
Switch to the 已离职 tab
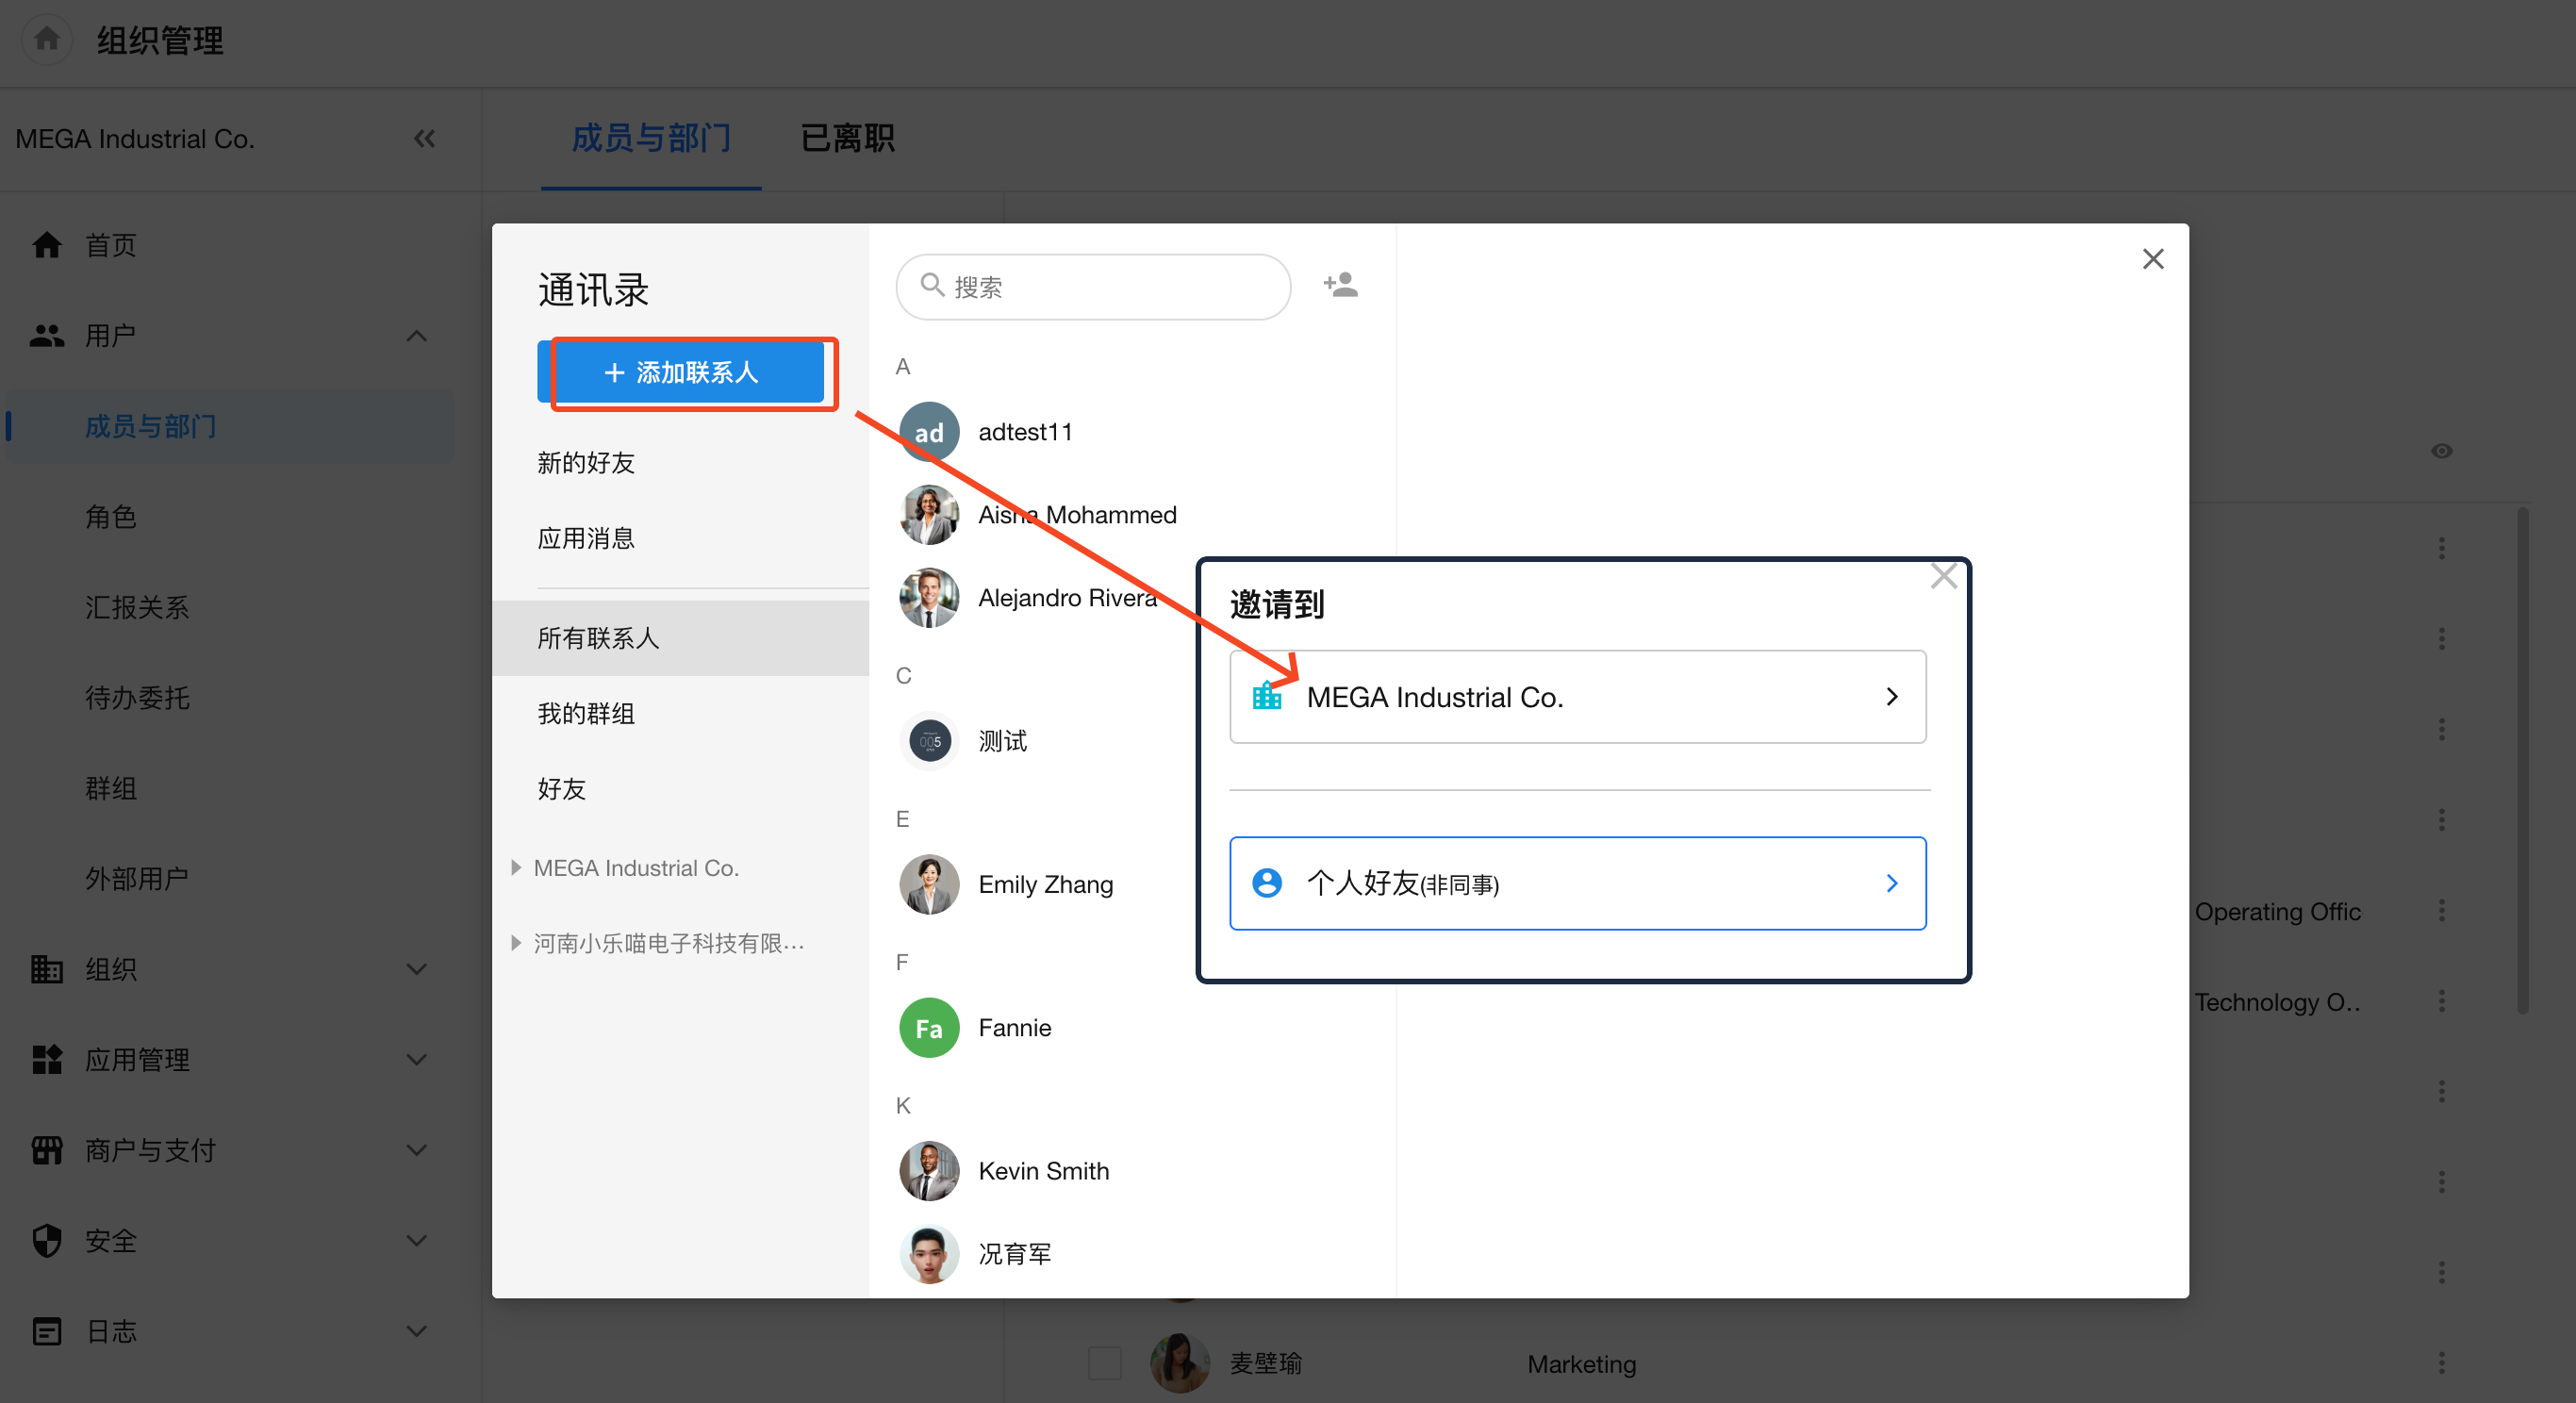pos(847,138)
